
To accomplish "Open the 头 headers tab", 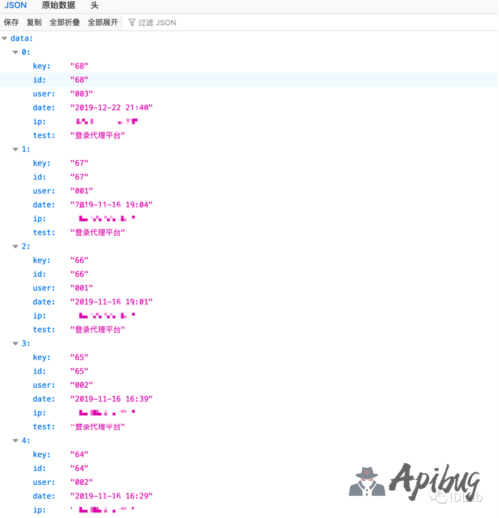I will [x=95, y=6].
